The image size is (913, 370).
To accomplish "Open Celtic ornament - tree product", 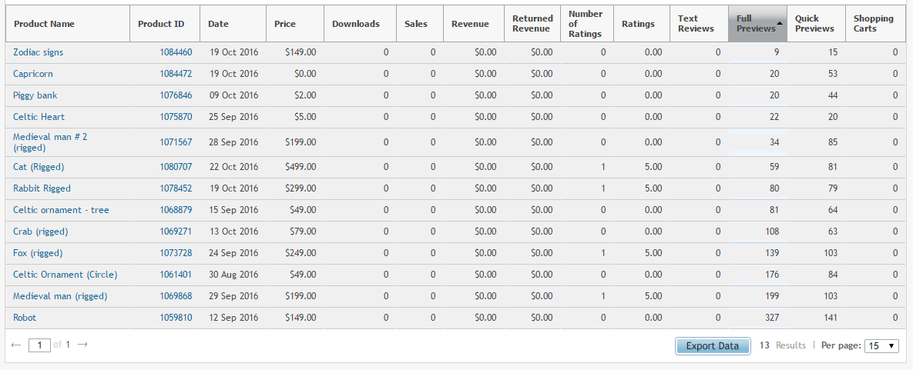I will [x=61, y=210].
